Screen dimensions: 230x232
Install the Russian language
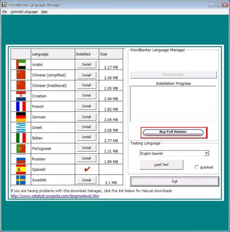click(87, 158)
